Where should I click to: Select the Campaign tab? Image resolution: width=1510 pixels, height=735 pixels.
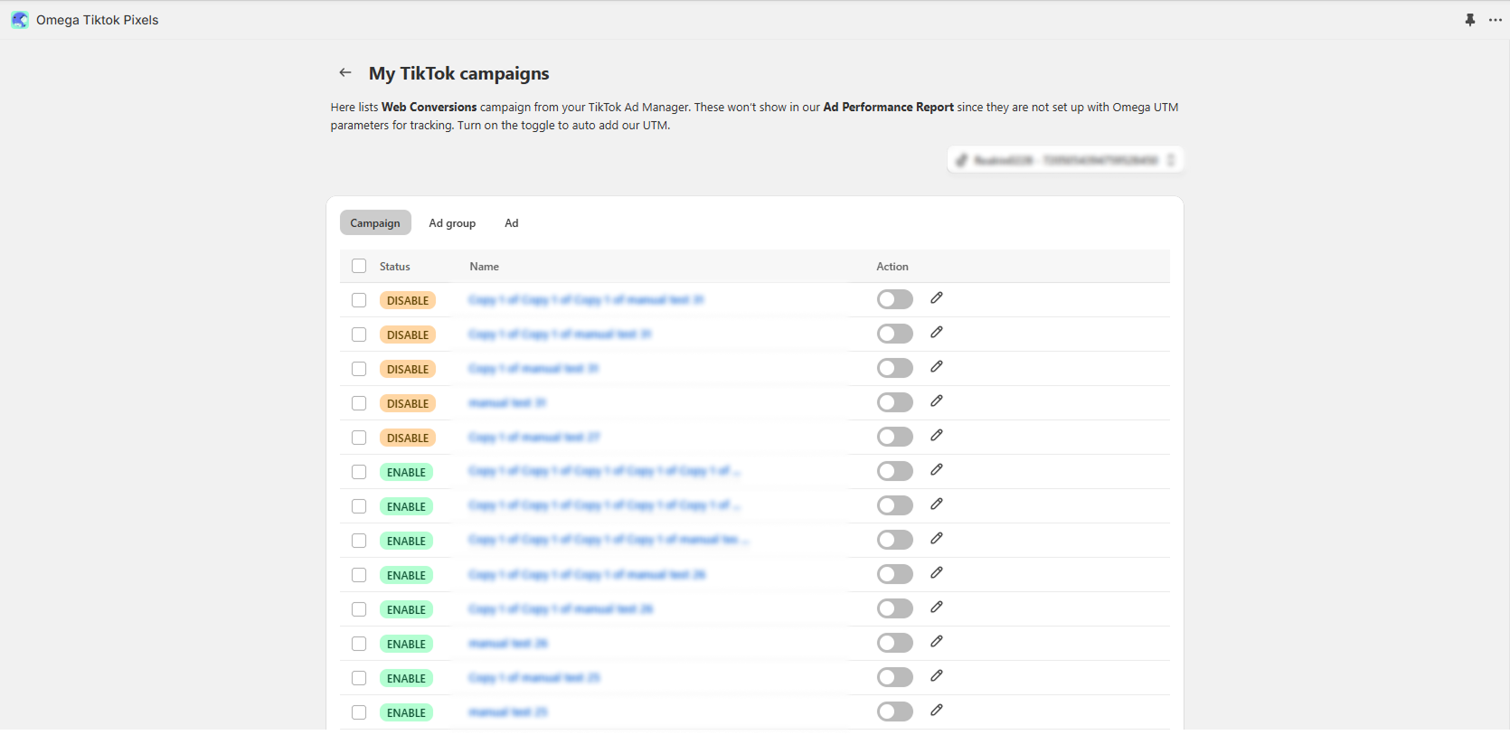pyautogui.click(x=375, y=223)
